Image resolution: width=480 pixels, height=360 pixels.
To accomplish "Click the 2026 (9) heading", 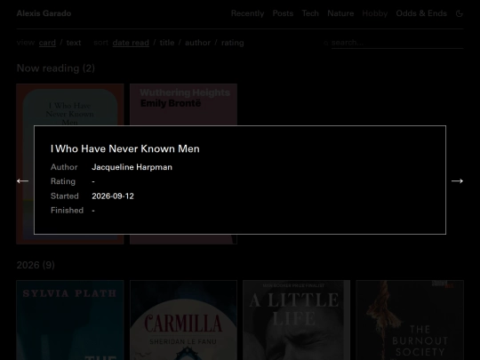I will pos(36,265).
